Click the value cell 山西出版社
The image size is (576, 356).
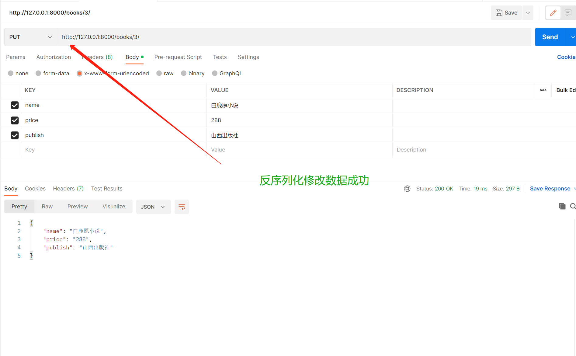pyautogui.click(x=300, y=135)
